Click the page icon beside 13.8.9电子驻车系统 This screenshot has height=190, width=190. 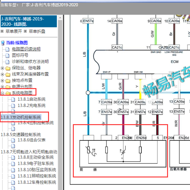point(13,164)
